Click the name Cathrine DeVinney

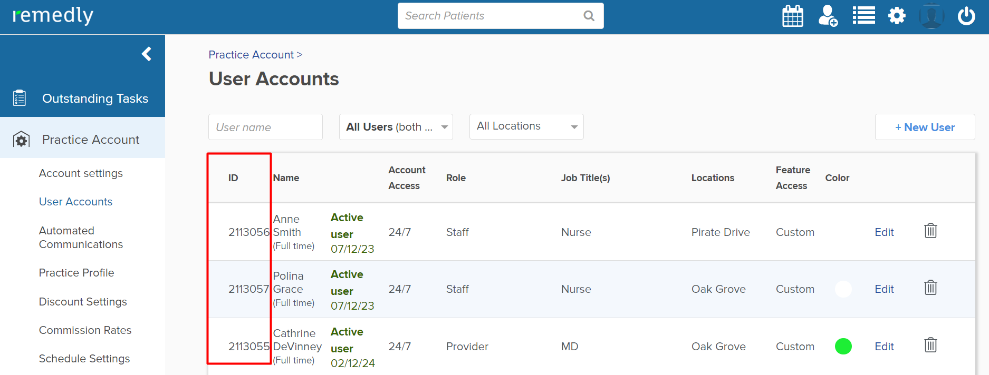coord(297,340)
